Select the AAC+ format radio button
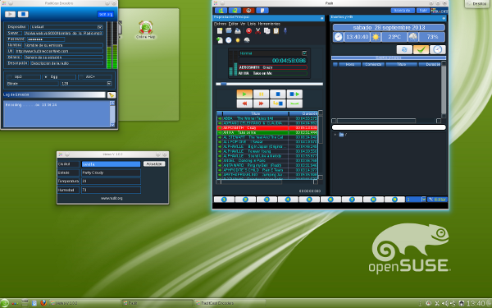 click(81, 77)
